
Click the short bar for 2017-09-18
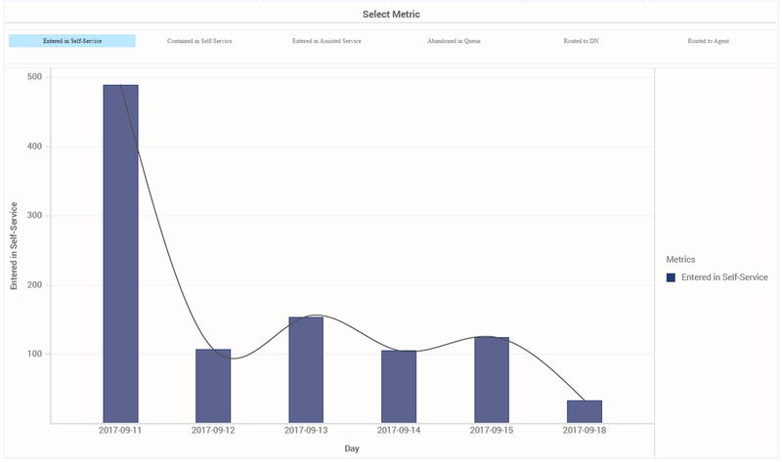(x=584, y=411)
